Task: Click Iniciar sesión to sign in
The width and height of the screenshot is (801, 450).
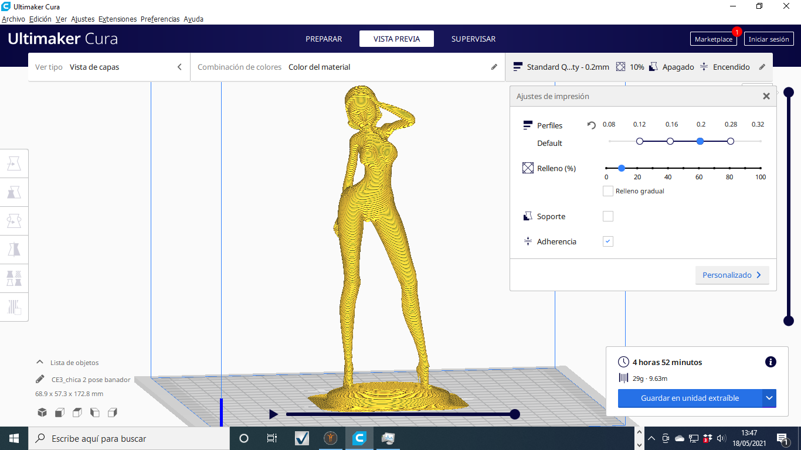Action: [x=769, y=39]
